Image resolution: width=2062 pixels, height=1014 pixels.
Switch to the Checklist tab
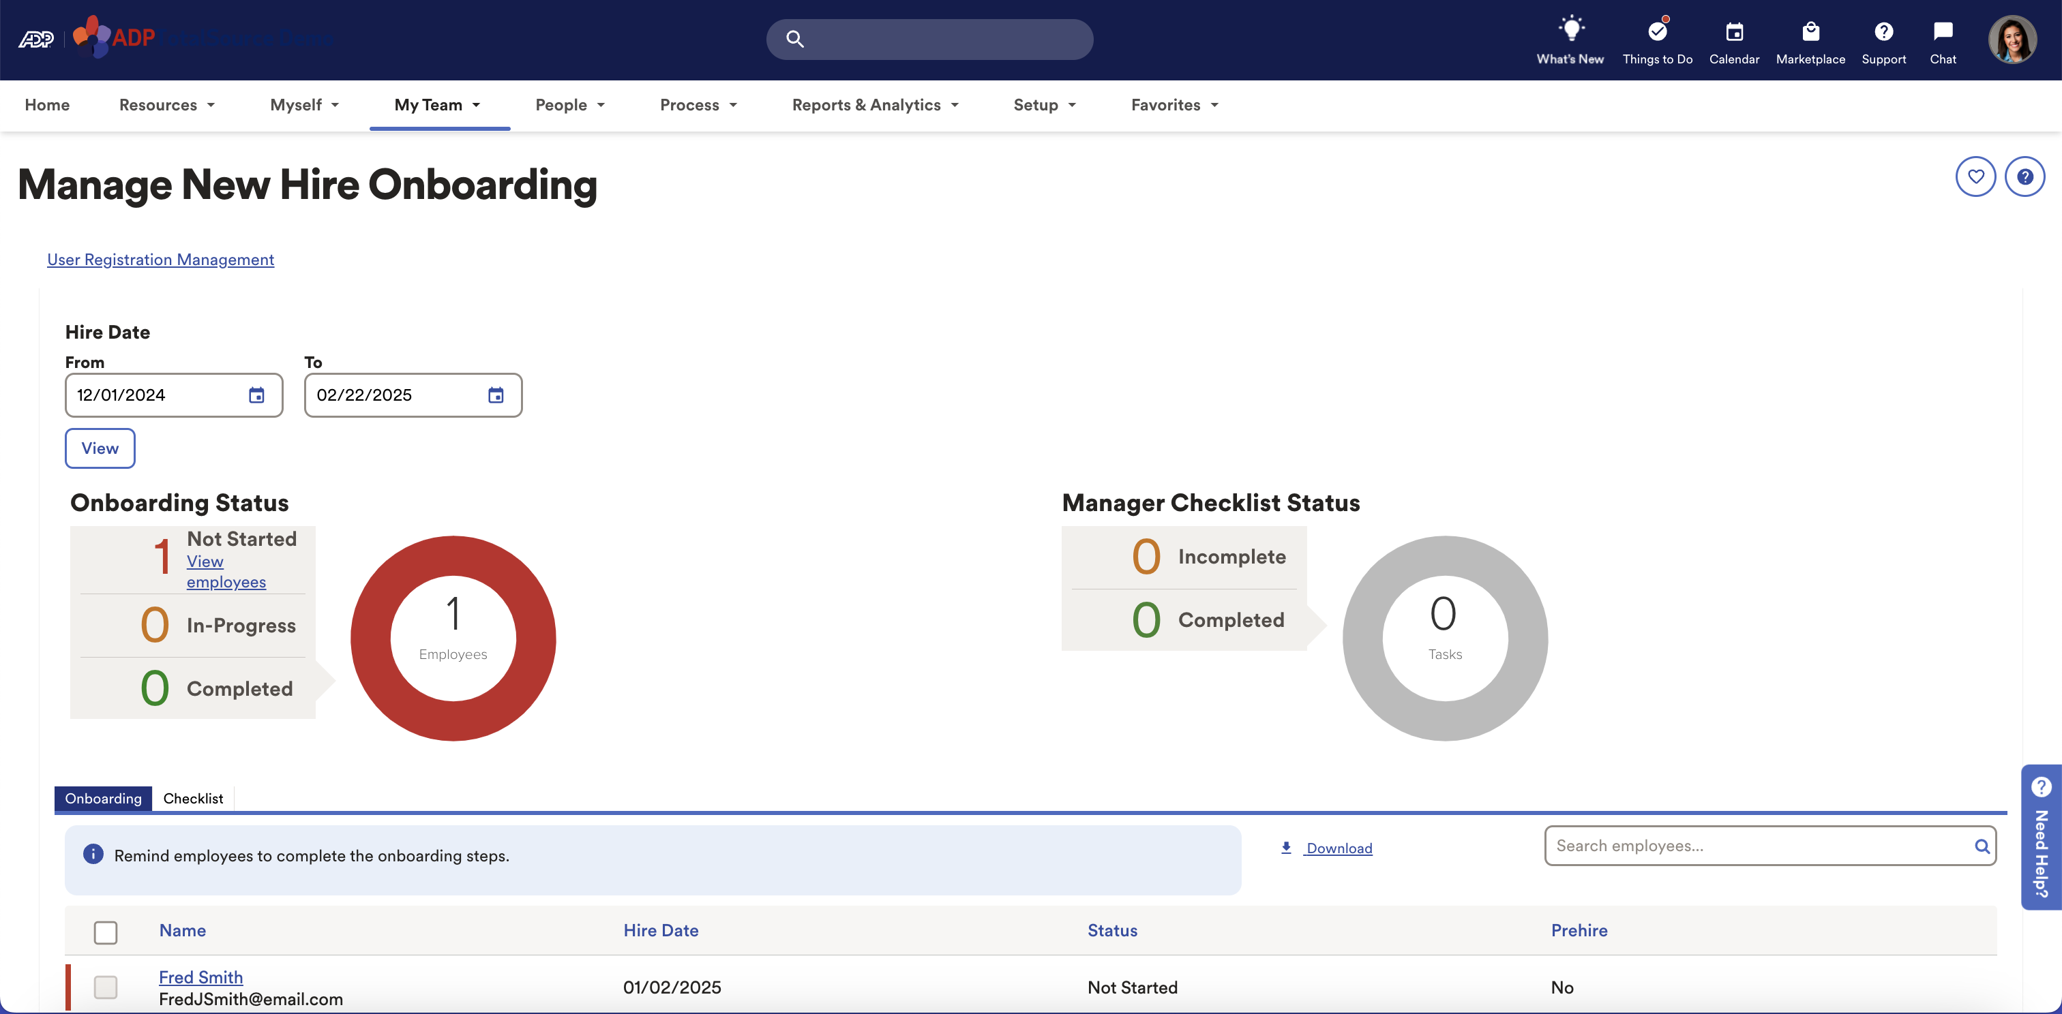[193, 798]
